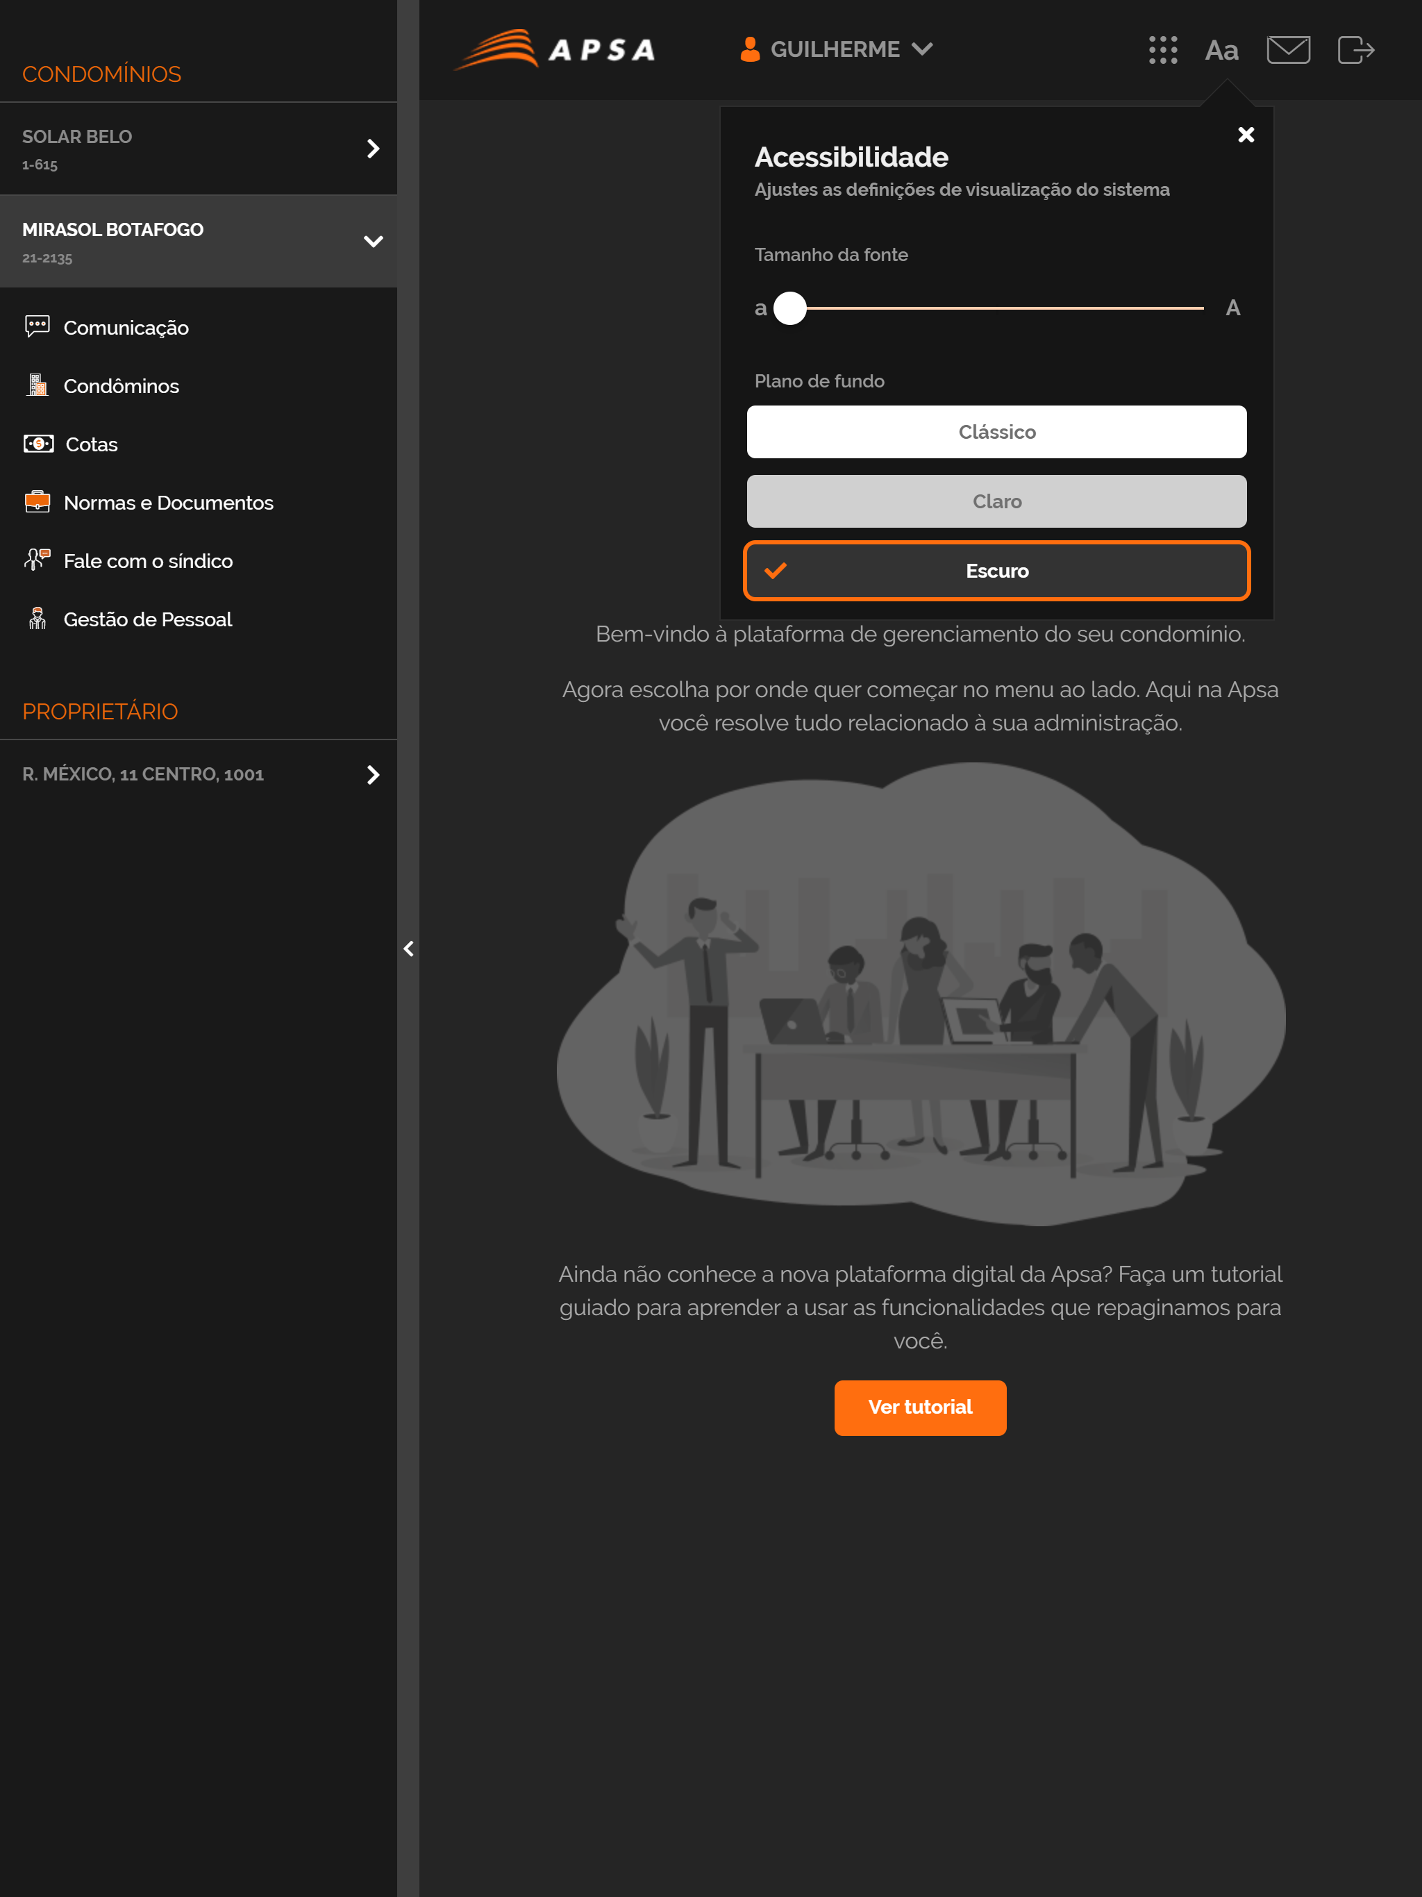The height and width of the screenshot is (1897, 1422).
Task: Click the Aa accessibility icon
Action: 1221,51
